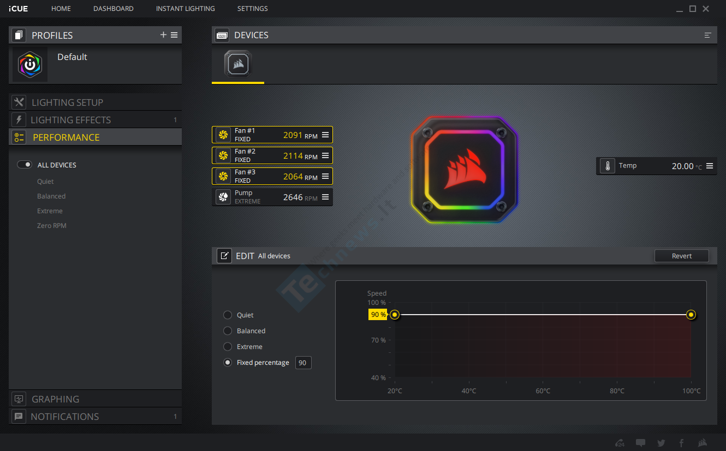Open the forum chat bubble icon
The height and width of the screenshot is (451, 726).
point(640,443)
